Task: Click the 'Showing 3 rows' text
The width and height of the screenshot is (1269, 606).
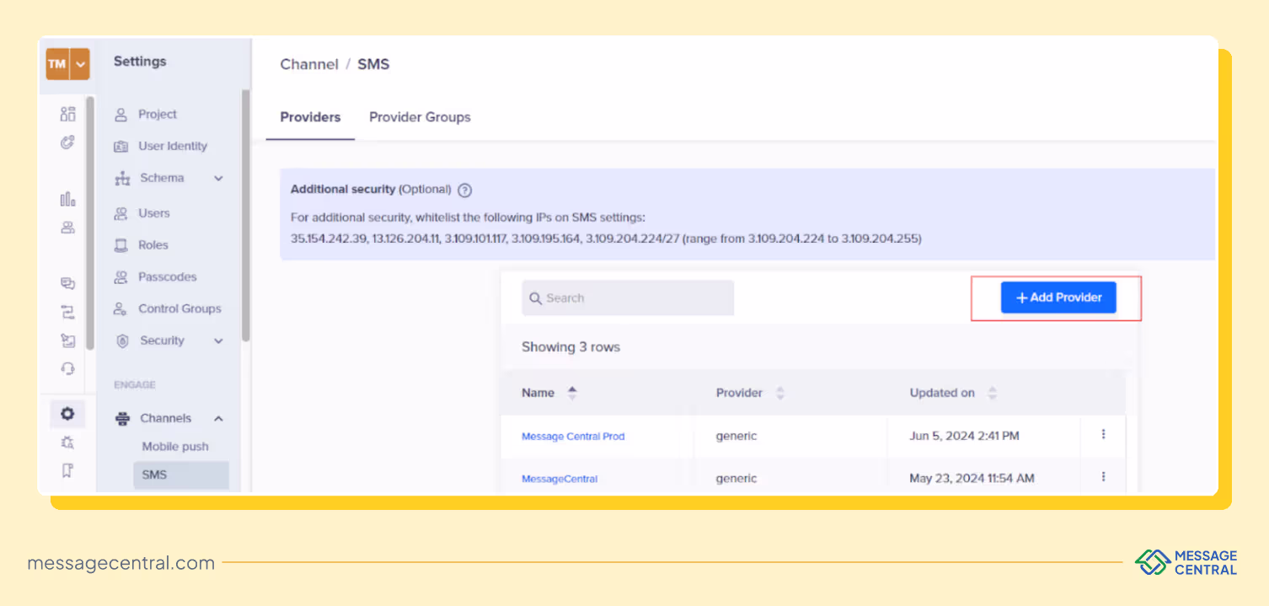Action: (x=570, y=347)
